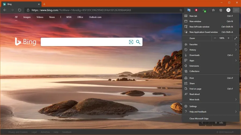Open Privacy and Cookies footer link
This screenshot has width=241, height=135.
point(18,132)
